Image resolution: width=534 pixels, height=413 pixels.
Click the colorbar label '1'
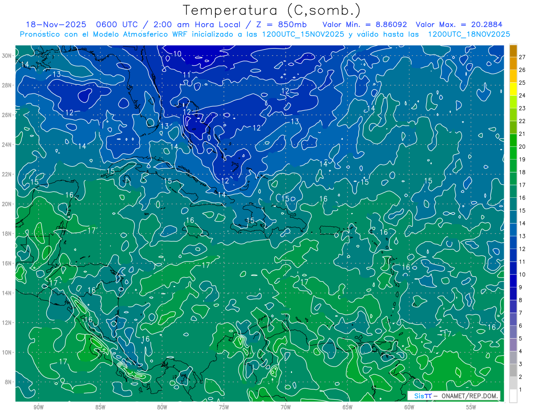pos(521,390)
